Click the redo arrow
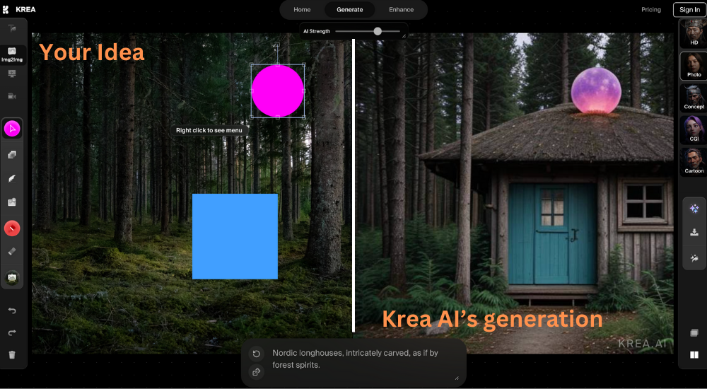This screenshot has height=389, width=707. pos(12,332)
